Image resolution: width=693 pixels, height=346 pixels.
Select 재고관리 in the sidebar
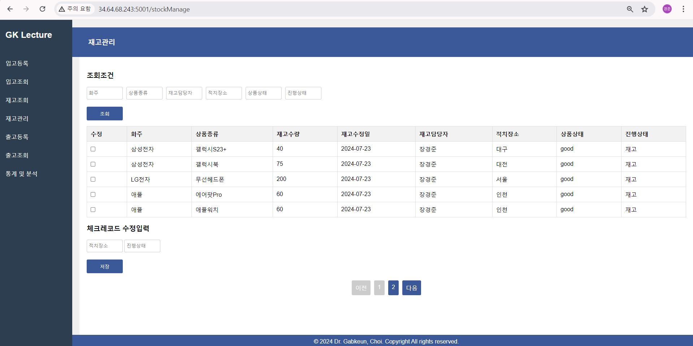point(17,119)
